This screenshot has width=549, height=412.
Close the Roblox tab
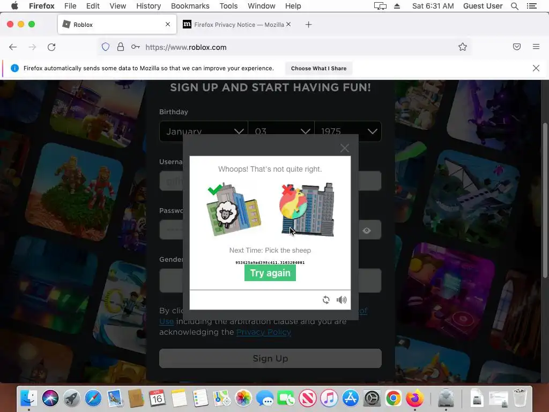click(x=168, y=24)
